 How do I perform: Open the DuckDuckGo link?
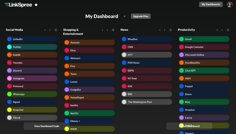point(204,63)
